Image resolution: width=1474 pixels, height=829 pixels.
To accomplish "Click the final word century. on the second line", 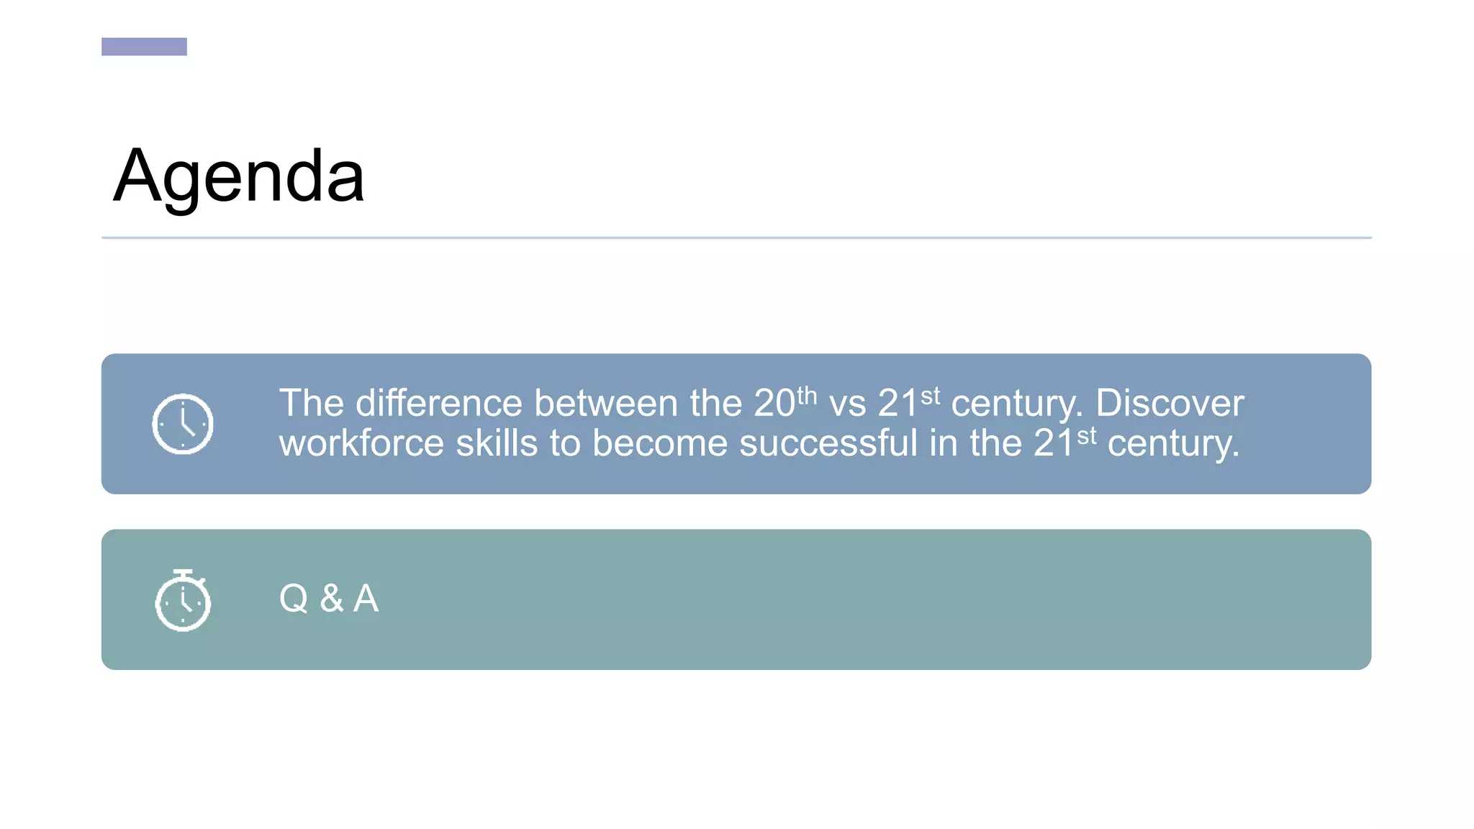I will tap(1173, 444).
